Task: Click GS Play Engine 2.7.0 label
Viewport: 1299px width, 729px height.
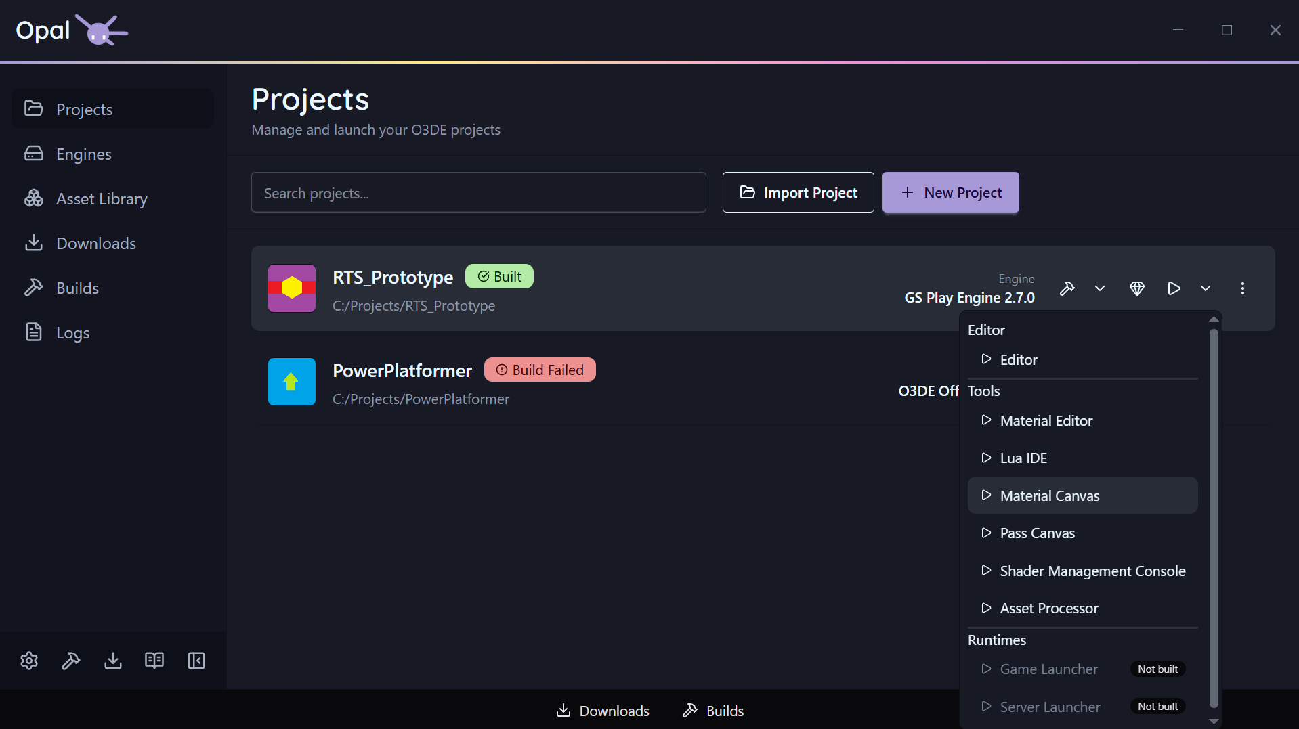Action: (x=970, y=298)
